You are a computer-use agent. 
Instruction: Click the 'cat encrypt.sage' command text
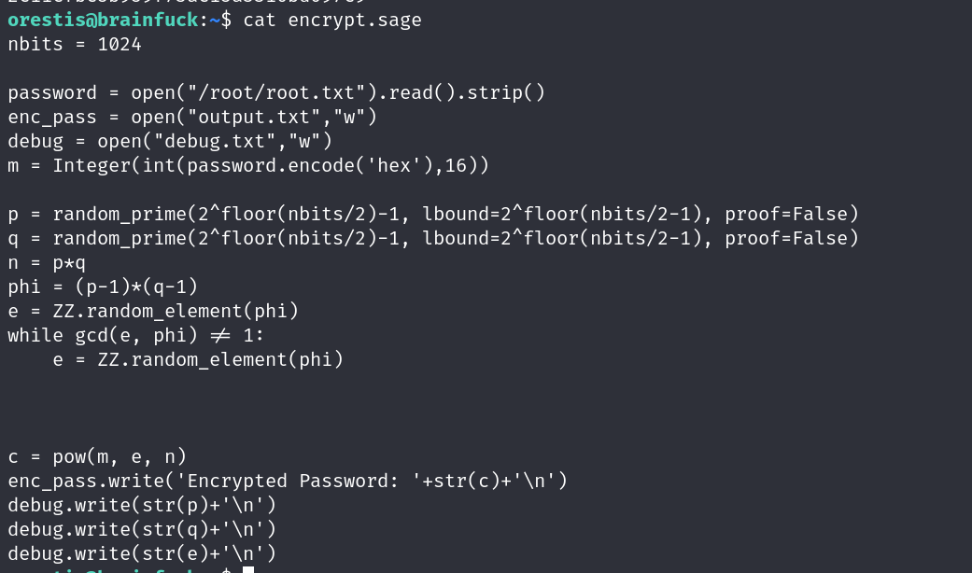point(332,20)
